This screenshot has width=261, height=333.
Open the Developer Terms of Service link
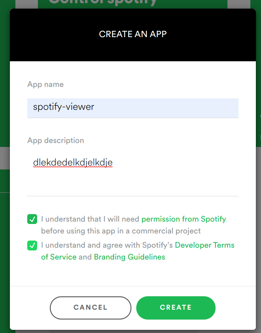click(205, 245)
